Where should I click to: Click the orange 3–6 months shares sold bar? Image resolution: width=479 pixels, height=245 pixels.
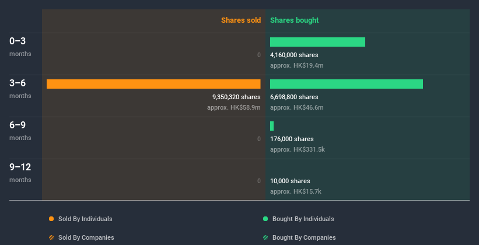pyautogui.click(x=153, y=84)
